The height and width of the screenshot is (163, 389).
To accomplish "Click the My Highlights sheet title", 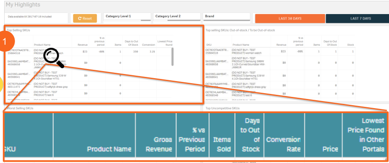I will (x=23, y=5).
